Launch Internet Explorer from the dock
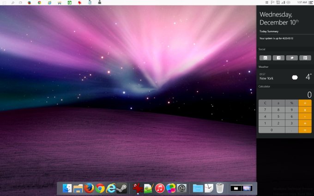Screen dimensions: 314x196 pos(111,188)
